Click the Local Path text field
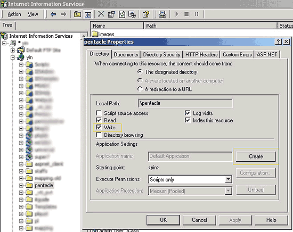Viewport: 293px width, 232px height. (x=185, y=103)
